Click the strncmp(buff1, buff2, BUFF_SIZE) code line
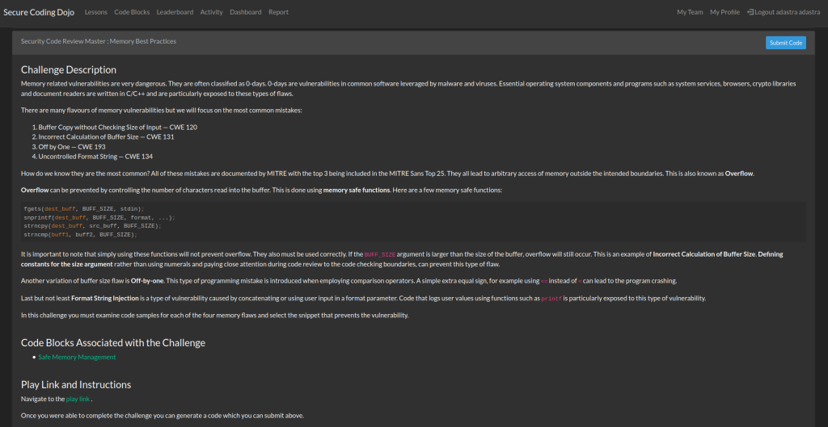 [x=80, y=234]
